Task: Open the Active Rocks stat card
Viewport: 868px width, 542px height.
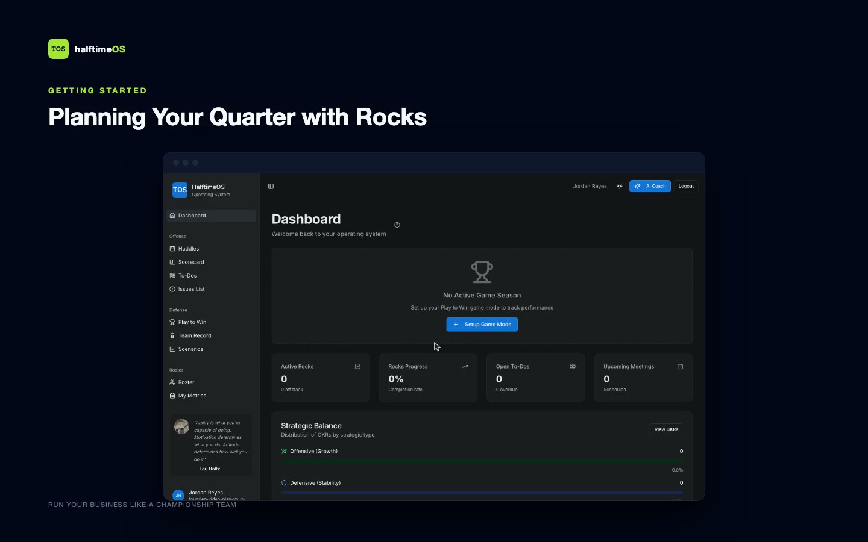Action: (x=321, y=378)
